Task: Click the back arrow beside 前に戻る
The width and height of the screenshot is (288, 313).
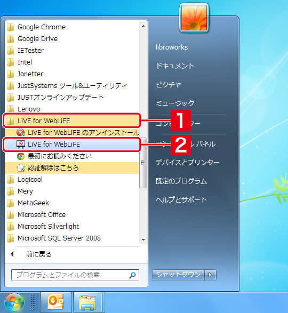Action: coord(12,254)
